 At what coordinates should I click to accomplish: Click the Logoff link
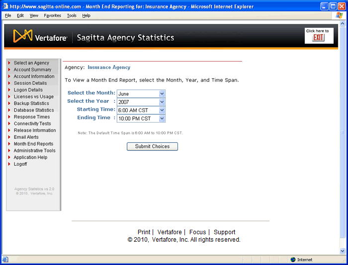click(20, 164)
